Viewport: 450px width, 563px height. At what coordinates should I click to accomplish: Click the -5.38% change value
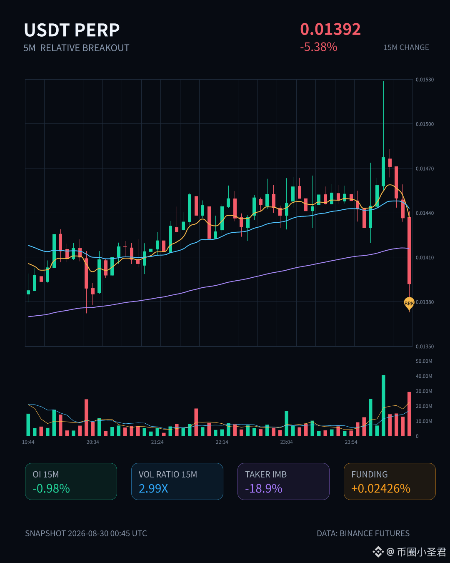tap(319, 47)
